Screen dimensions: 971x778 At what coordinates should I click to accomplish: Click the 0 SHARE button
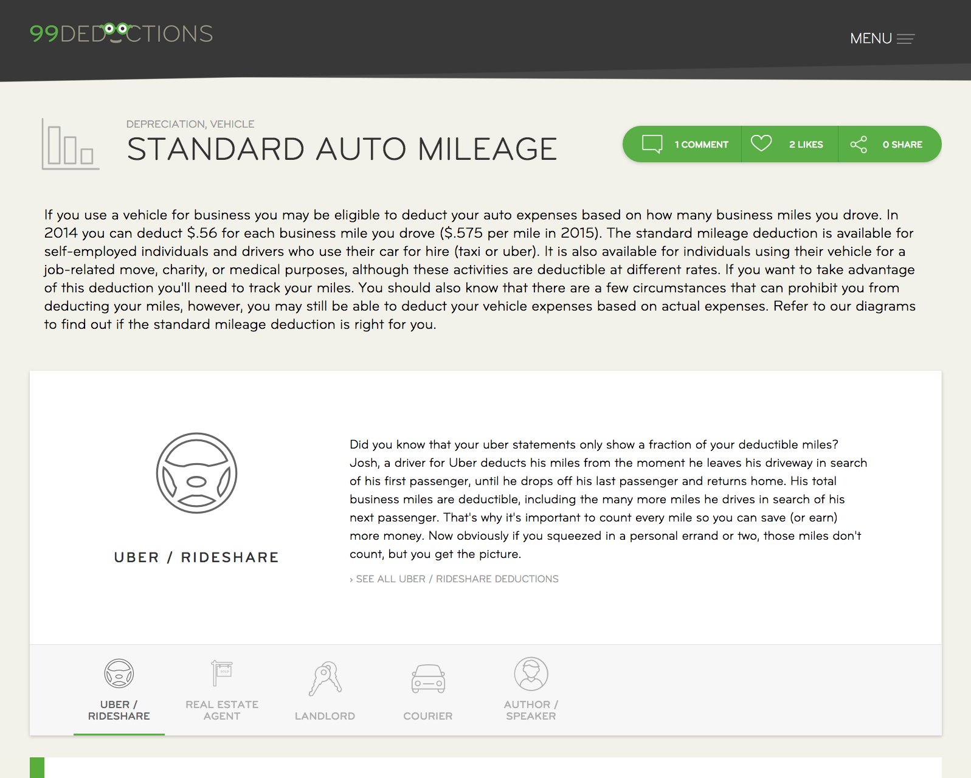[890, 144]
